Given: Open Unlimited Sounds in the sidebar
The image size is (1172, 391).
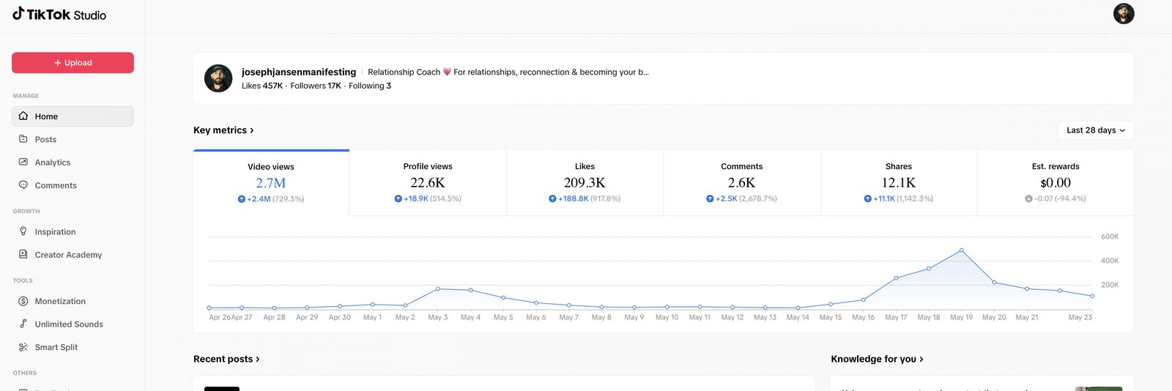Looking at the screenshot, I should [x=73, y=324].
